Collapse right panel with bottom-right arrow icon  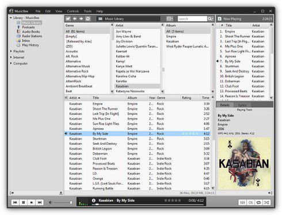[270, 193]
